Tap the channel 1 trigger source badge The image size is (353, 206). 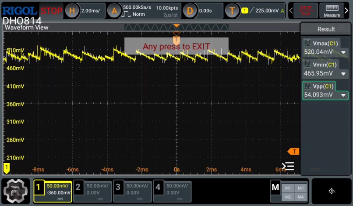(244, 10)
